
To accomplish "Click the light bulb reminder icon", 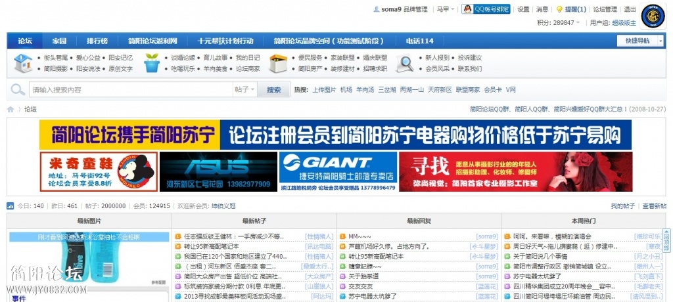I will [x=559, y=9].
